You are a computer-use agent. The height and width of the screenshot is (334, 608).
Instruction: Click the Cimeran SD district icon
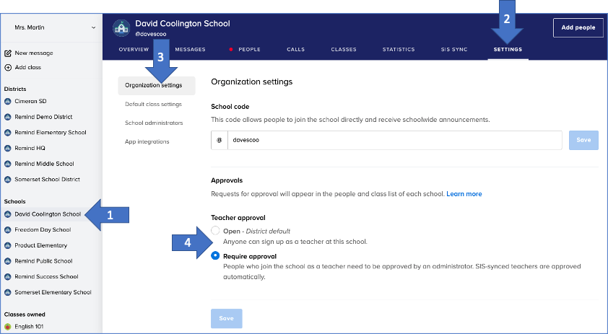pos(8,101)
